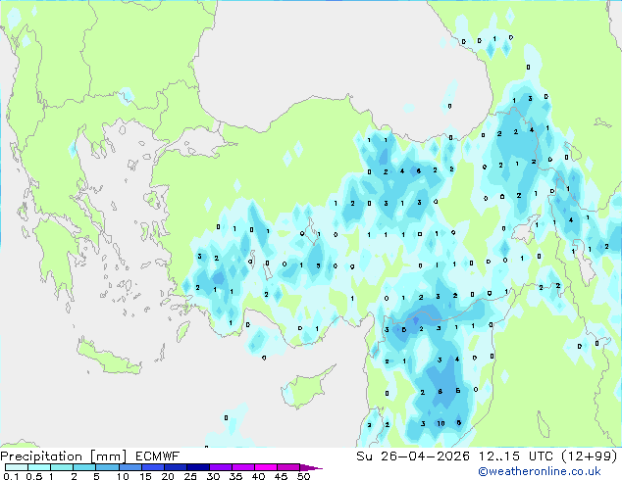Click the '35' legend scale label
This screenshot has height=480, width=622.
click(235, 476)
